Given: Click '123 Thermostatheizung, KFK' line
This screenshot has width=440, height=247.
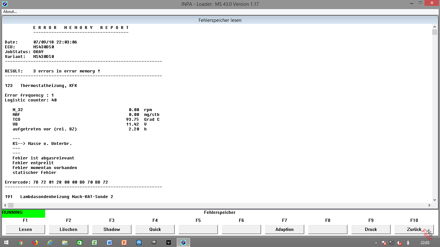Looking at the screenshot, I should 41,86.
